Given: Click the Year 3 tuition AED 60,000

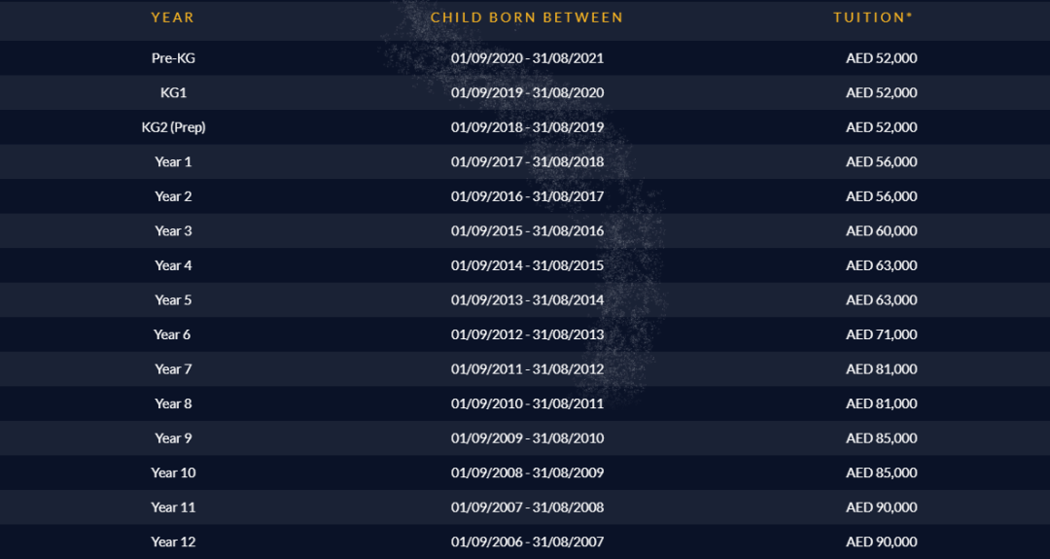Looking at the screenshot, I should (x=881, y=231).
